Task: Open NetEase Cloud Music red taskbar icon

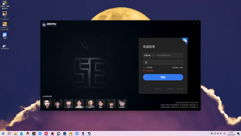Action: [x=46, y=133]
